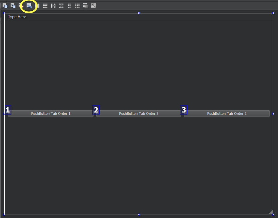Apply form layout with two-column icon
The image size is (278, 218).
click(69, 6)
